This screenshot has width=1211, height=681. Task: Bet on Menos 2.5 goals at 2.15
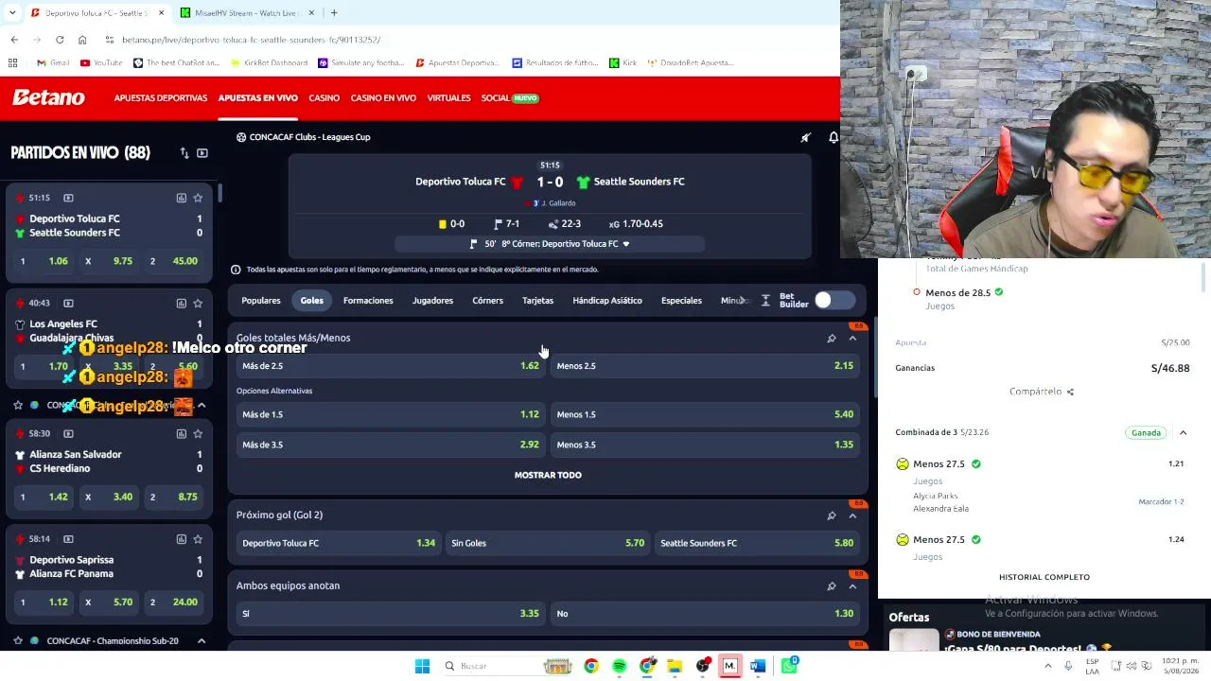[x=705, y=366]
